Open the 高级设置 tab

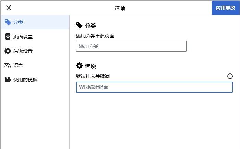(23, 51)
